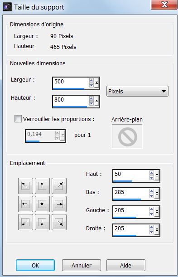Select top-right placement arrow
Viewport: 178px width, 277px height.
(59, 186)
